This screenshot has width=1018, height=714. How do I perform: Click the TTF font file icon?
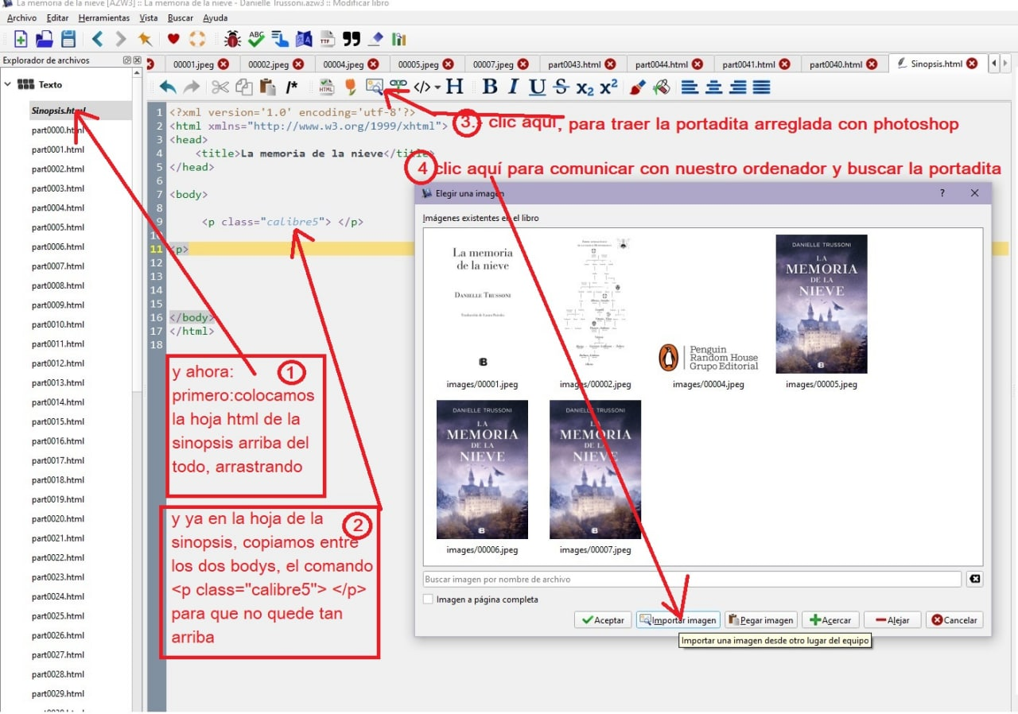click(328, 38)
